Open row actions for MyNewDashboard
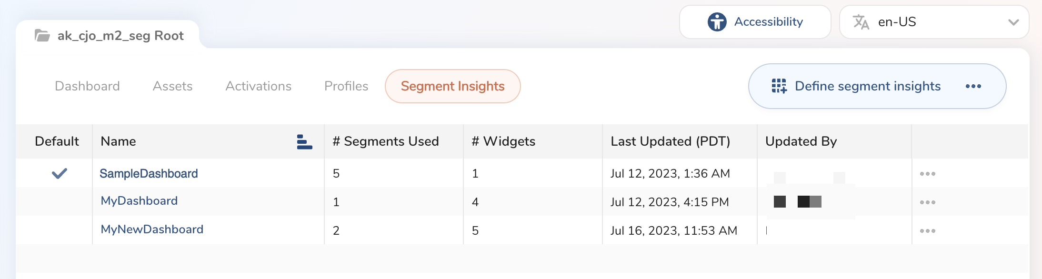1042x279 pixels. (927, 231)
